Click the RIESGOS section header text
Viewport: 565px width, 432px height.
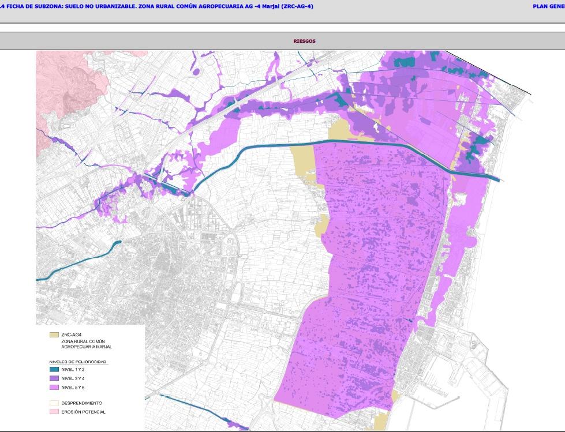[304, 42]
